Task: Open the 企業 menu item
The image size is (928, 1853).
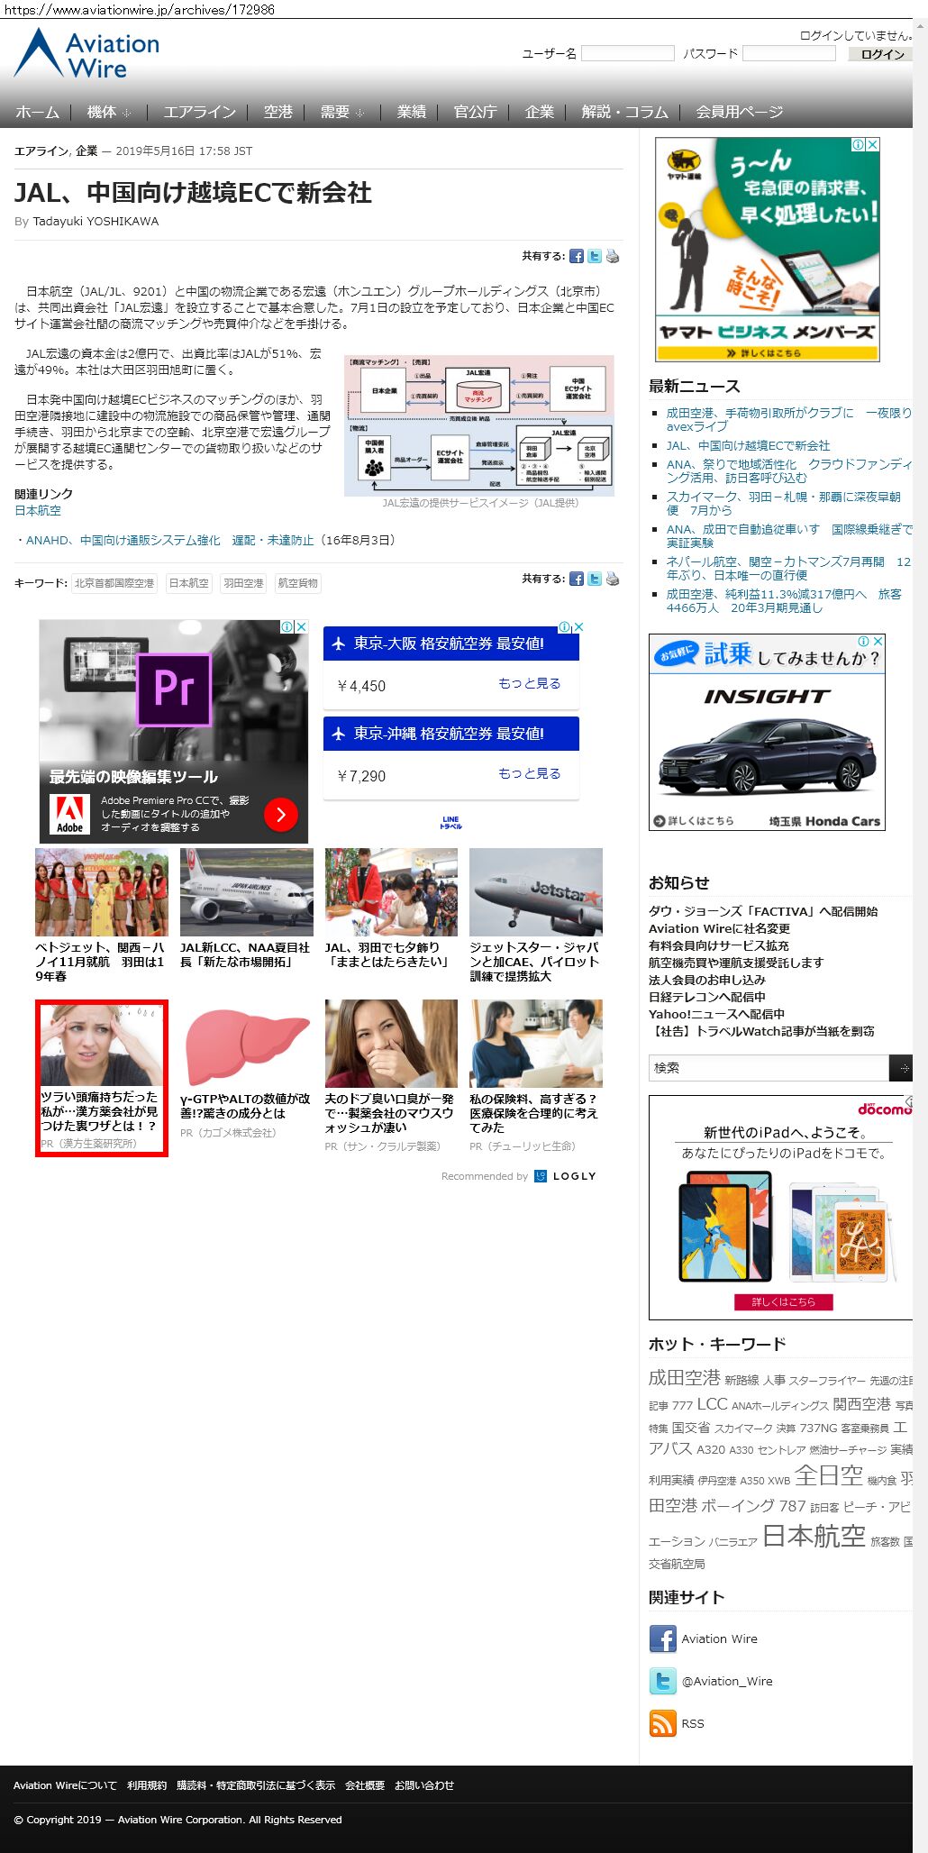Action: coord(539,112)
